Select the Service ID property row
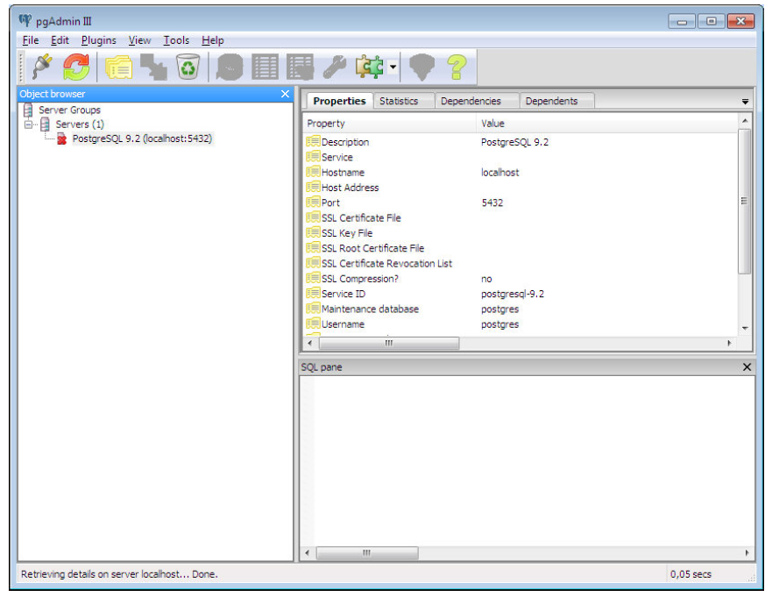 521,294
